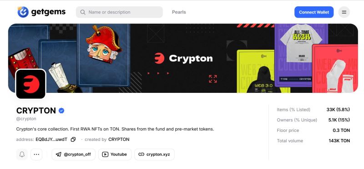Open the hamburger menu button

coord(344,12)
